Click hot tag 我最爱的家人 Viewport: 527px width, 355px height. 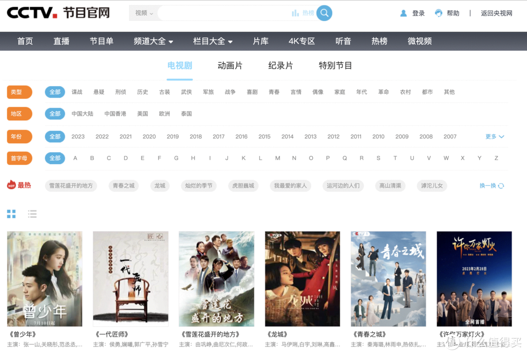pyautogui.click(x=290, y=186)
